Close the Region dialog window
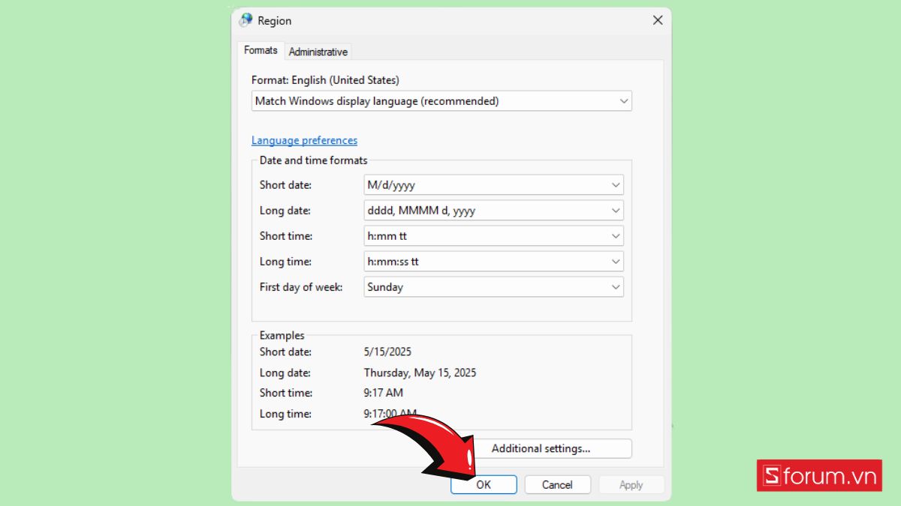The width and height of the screenshot is (901, 506). [x=658, y=21]
